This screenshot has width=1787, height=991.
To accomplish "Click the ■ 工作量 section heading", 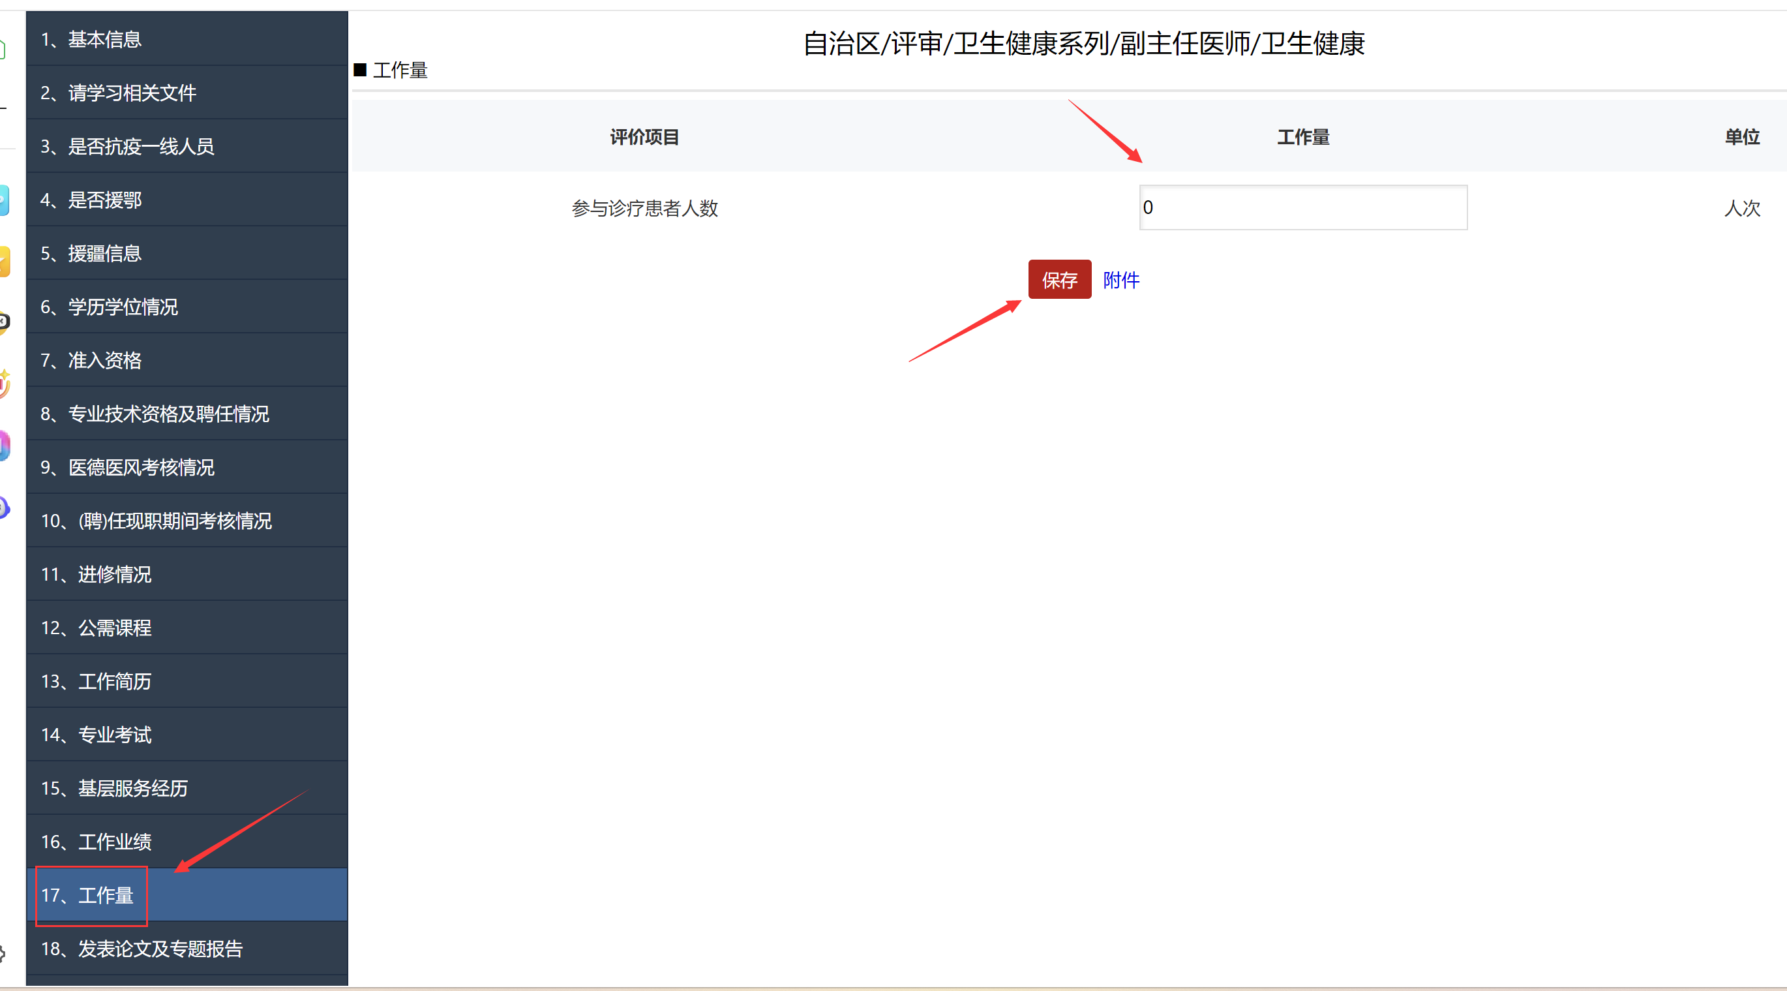I will click(x=391, y=70).
